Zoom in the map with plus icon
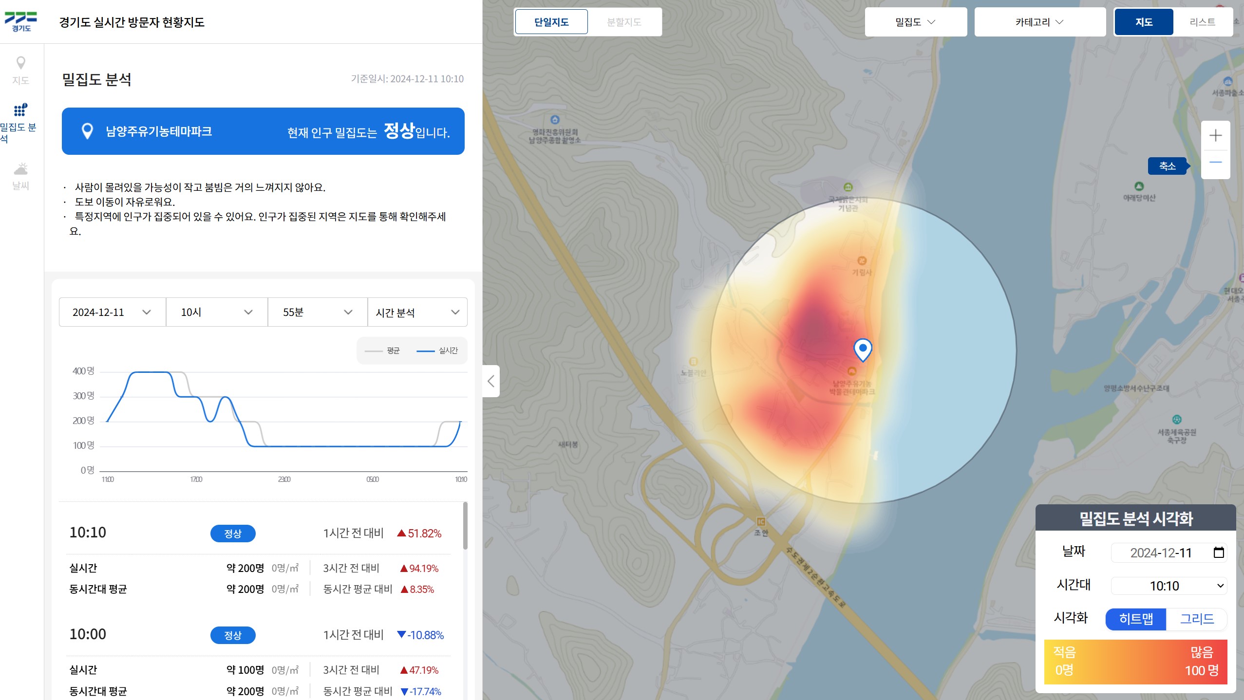Viewport: 1244px width, 700px height. coord(1216,135)
